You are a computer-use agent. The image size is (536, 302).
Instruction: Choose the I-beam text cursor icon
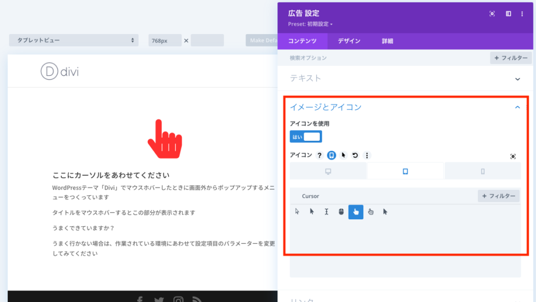tap(326, 212)
